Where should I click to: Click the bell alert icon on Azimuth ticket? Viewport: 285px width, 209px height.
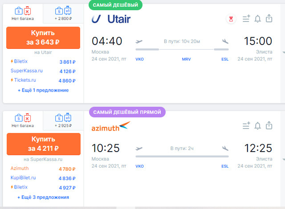point(257,125)
